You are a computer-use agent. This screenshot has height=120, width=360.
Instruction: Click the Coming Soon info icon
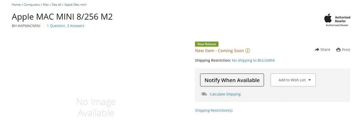[x=247, y=51]
